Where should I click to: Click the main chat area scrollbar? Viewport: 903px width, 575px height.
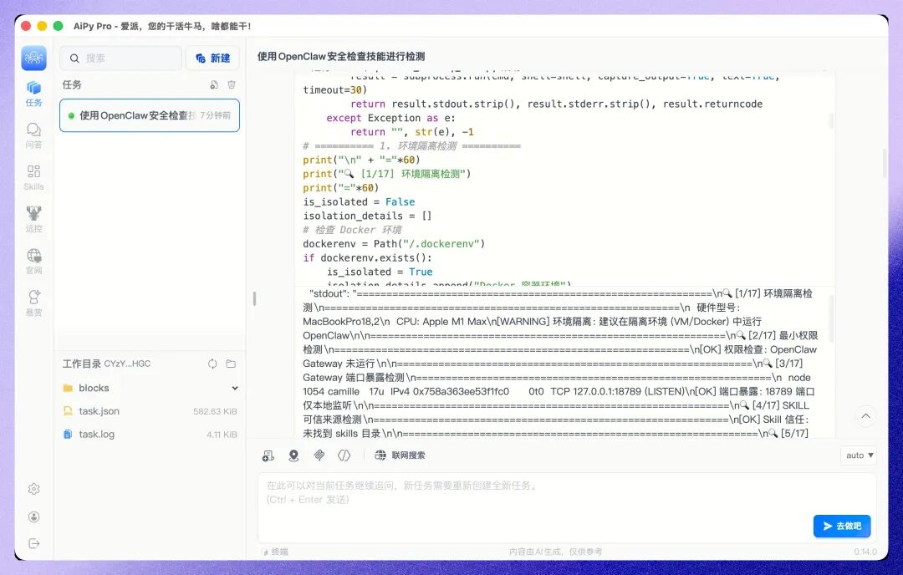(885, 164)
